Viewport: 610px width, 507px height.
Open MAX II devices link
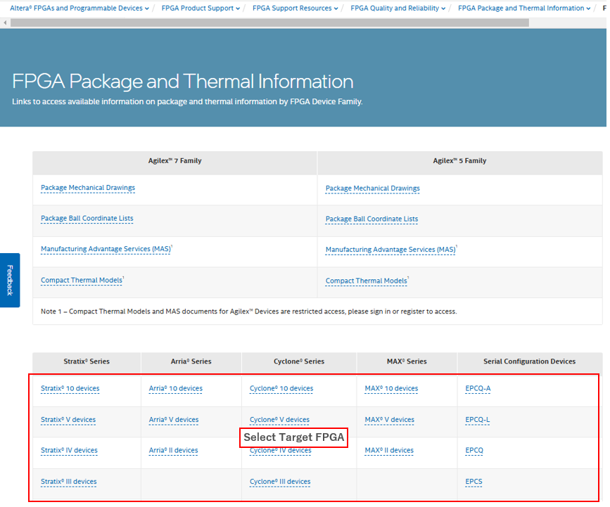click(x=389, y=450)
